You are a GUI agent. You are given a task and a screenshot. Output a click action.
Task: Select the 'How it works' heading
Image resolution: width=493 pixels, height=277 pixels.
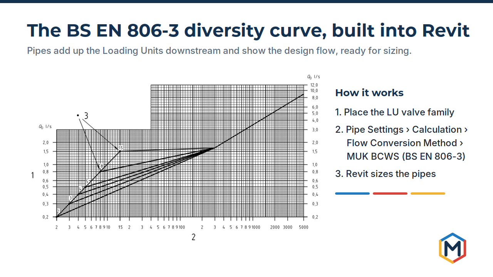(369, 93)
